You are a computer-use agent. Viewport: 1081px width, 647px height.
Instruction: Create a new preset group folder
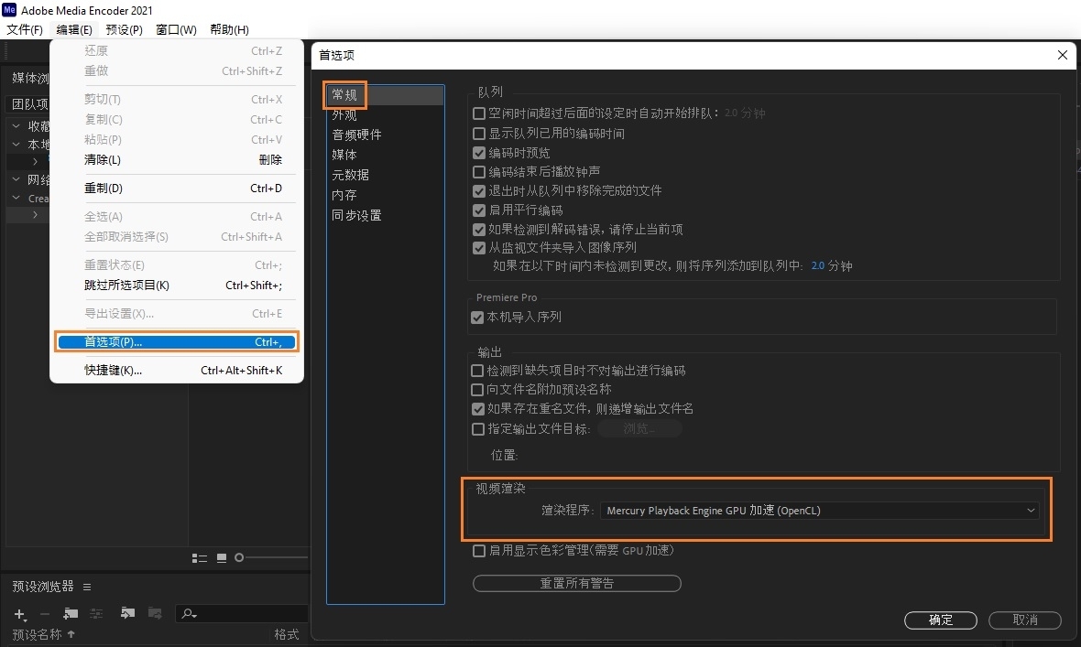pyautogui.click(x=71, y=613)
